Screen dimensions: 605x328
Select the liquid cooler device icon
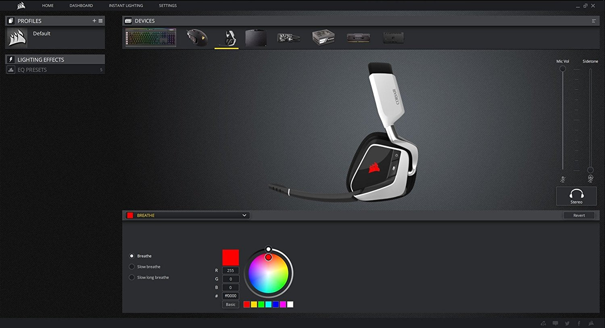click(289, 38)
